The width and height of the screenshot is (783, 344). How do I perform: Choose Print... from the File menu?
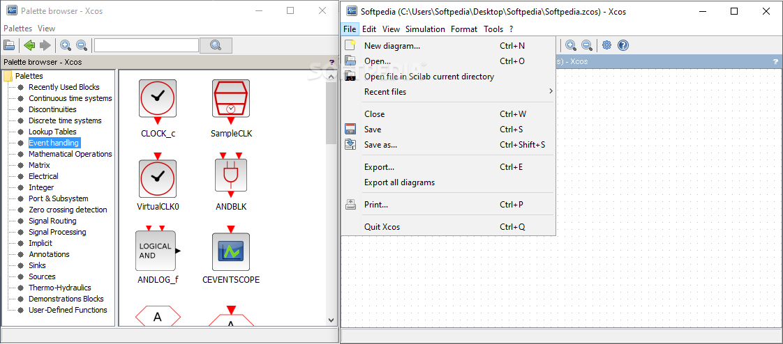pyautogui.click(x=449, y=205)
